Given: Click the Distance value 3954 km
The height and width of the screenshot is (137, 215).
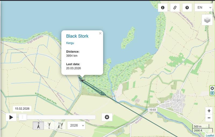Looking at the screenshot, I should click(72, 56).
